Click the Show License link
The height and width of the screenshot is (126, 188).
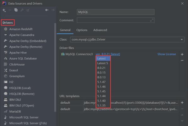click(167, 54)
